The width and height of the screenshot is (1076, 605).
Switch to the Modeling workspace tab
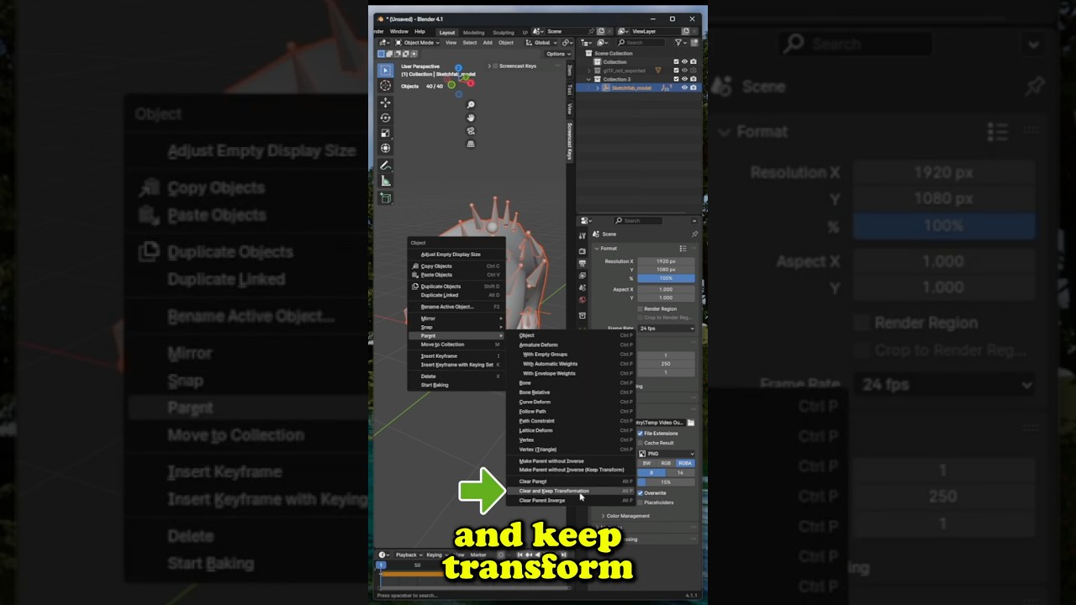tap(473, 32)
